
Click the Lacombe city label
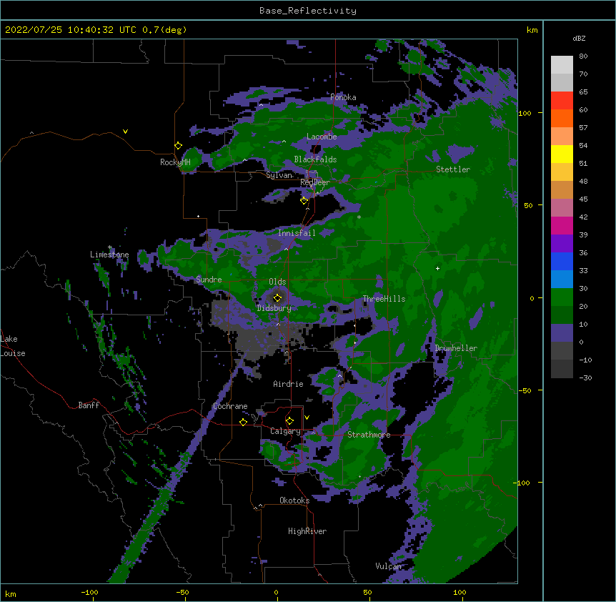click(x=322, y=137)
